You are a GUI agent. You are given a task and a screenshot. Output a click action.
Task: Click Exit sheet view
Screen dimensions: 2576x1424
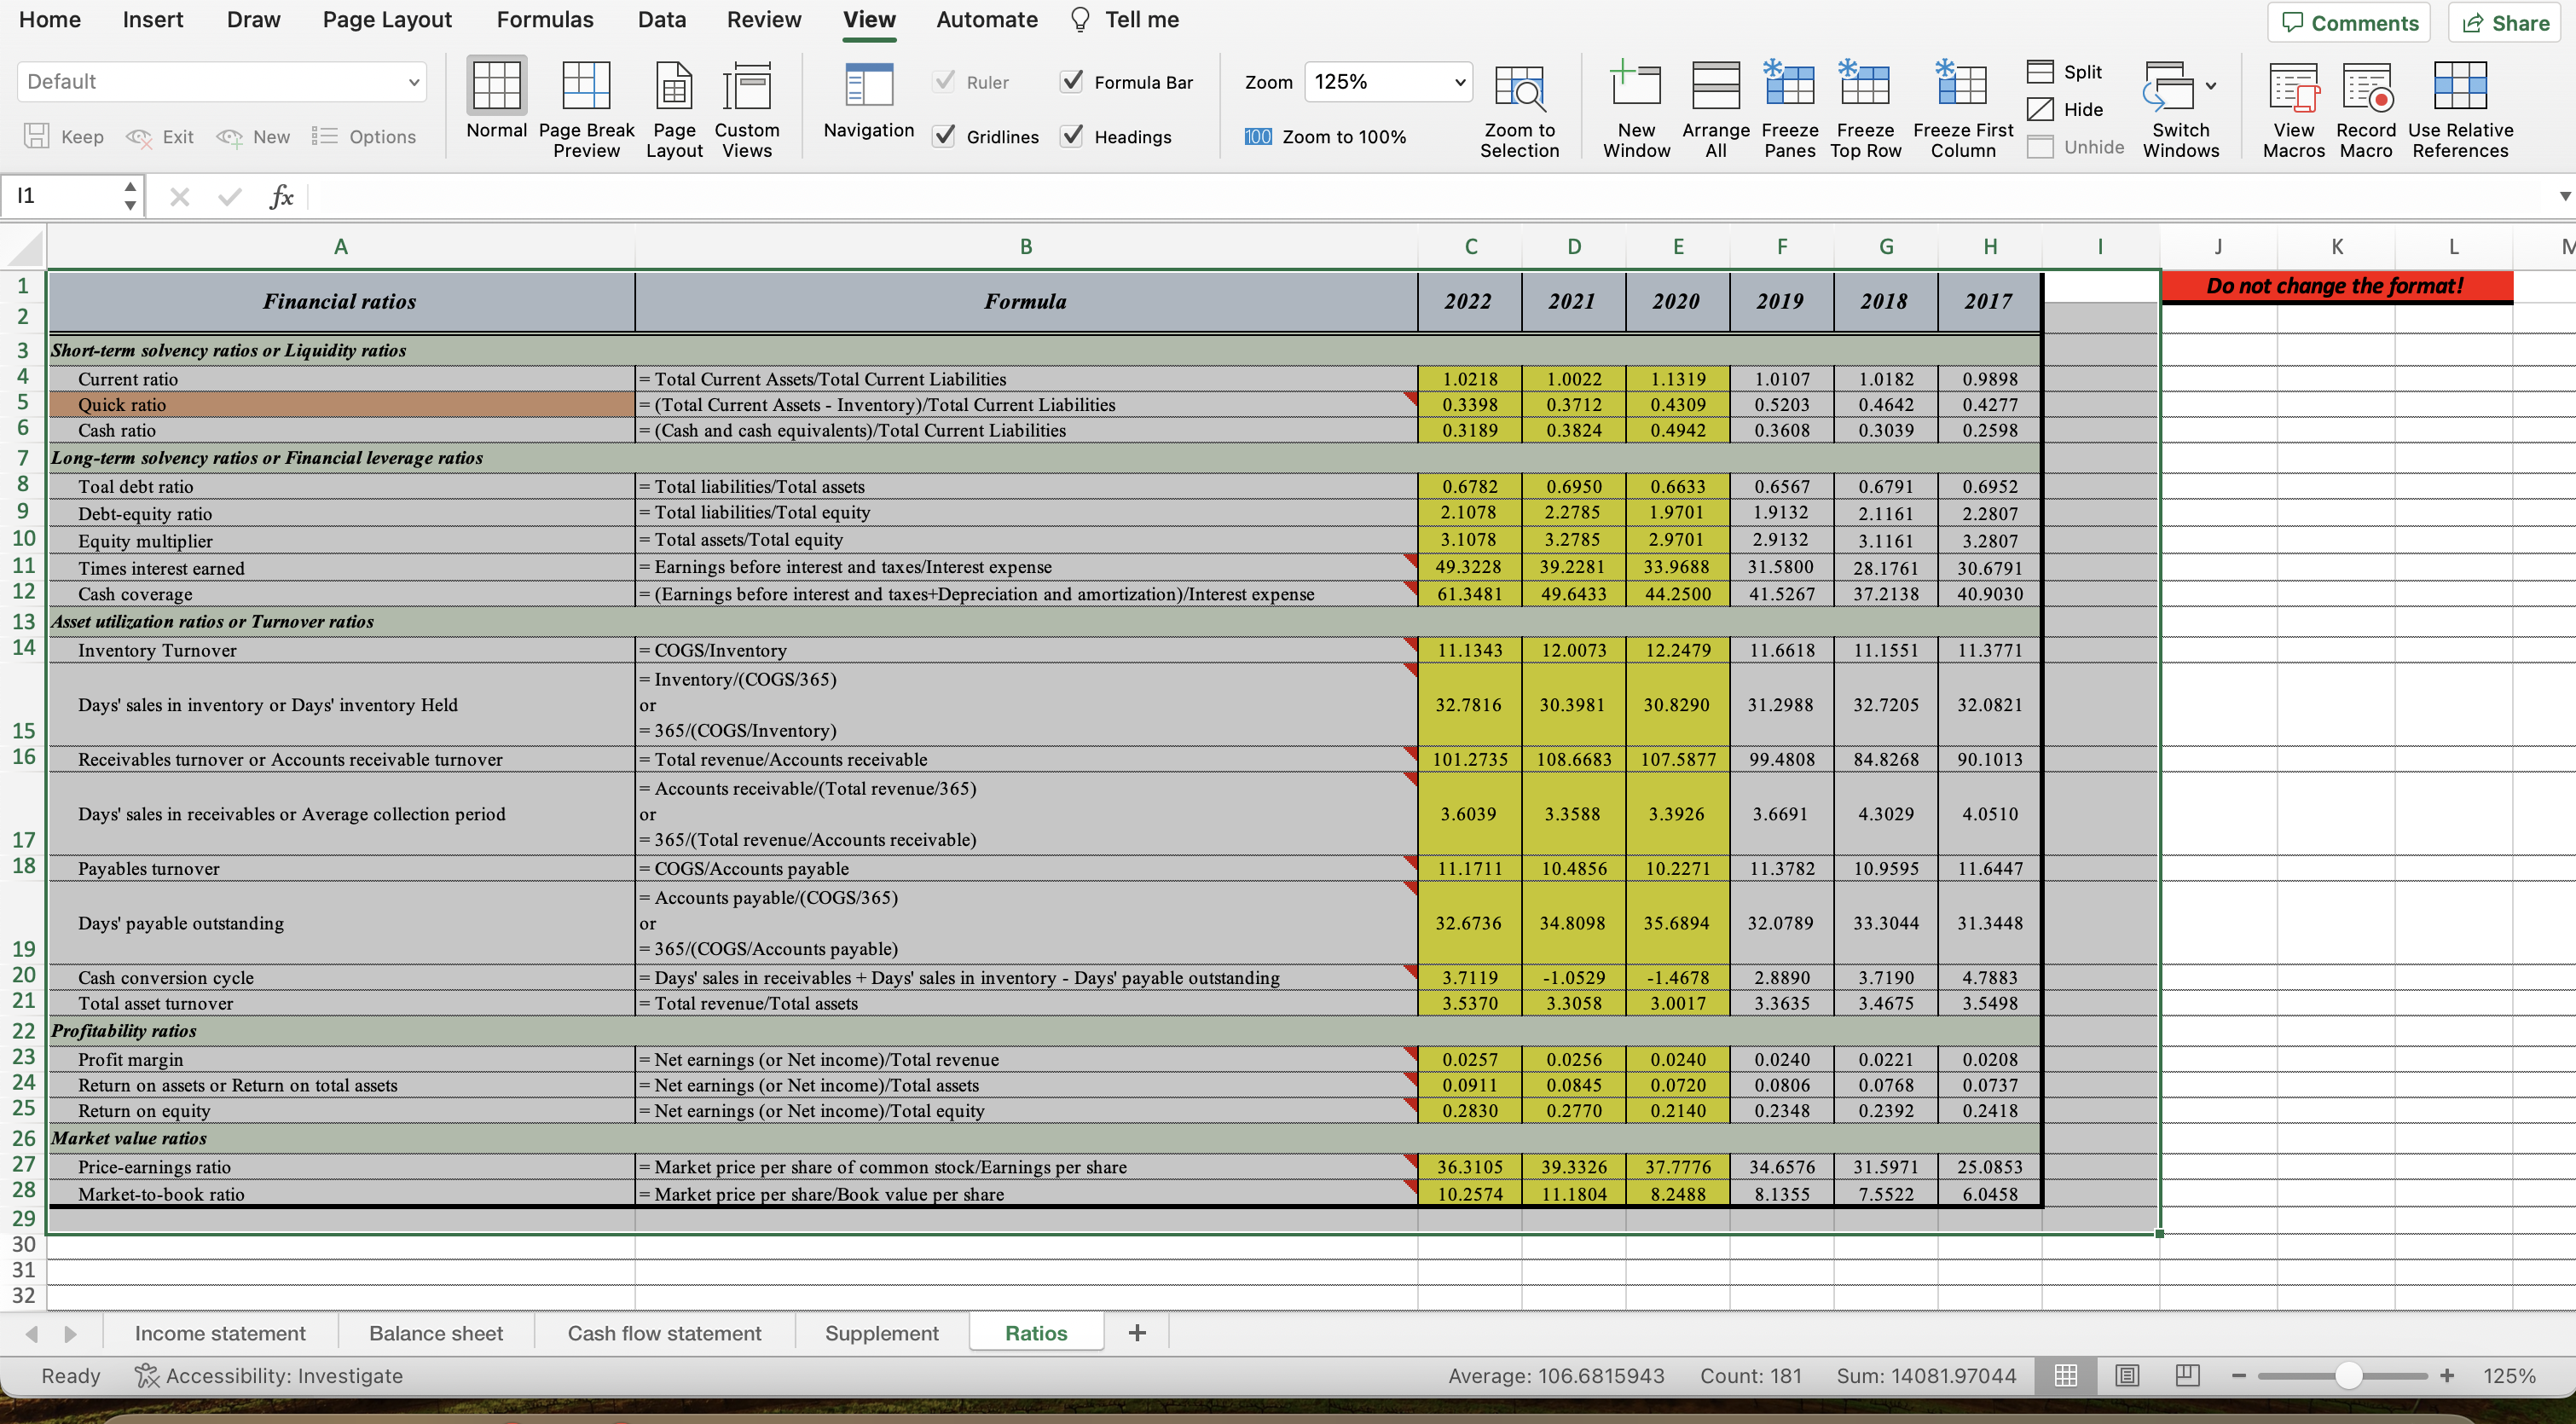click(160, 136)
